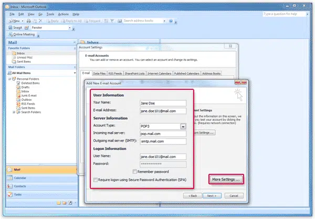The image size is (315, 219).
Task: Click the Snagit capture icon in toolbar
Action: coord(10,27)
